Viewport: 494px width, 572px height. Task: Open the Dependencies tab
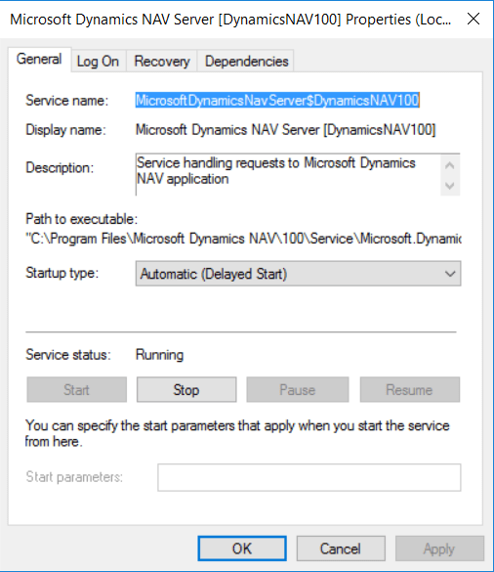coord(246,62)
